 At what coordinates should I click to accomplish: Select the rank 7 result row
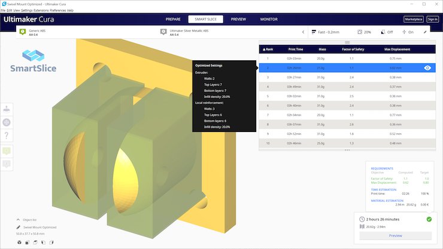point(347,115)
